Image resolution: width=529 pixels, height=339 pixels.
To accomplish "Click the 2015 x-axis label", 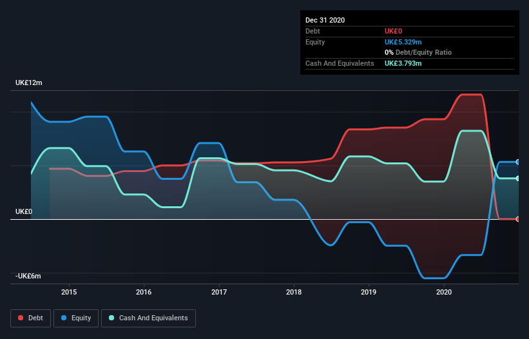I will point(69,292).
